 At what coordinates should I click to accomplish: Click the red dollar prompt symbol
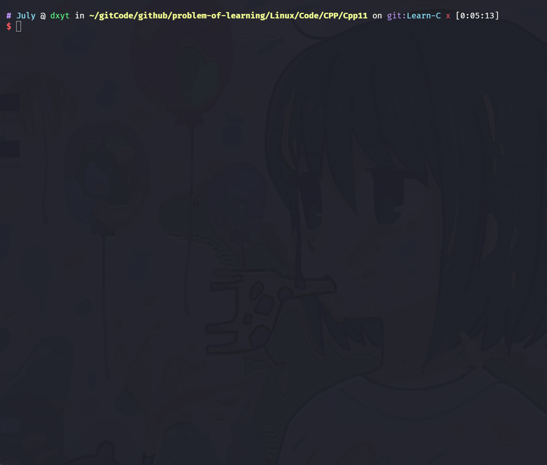click(x=9, y=26)
